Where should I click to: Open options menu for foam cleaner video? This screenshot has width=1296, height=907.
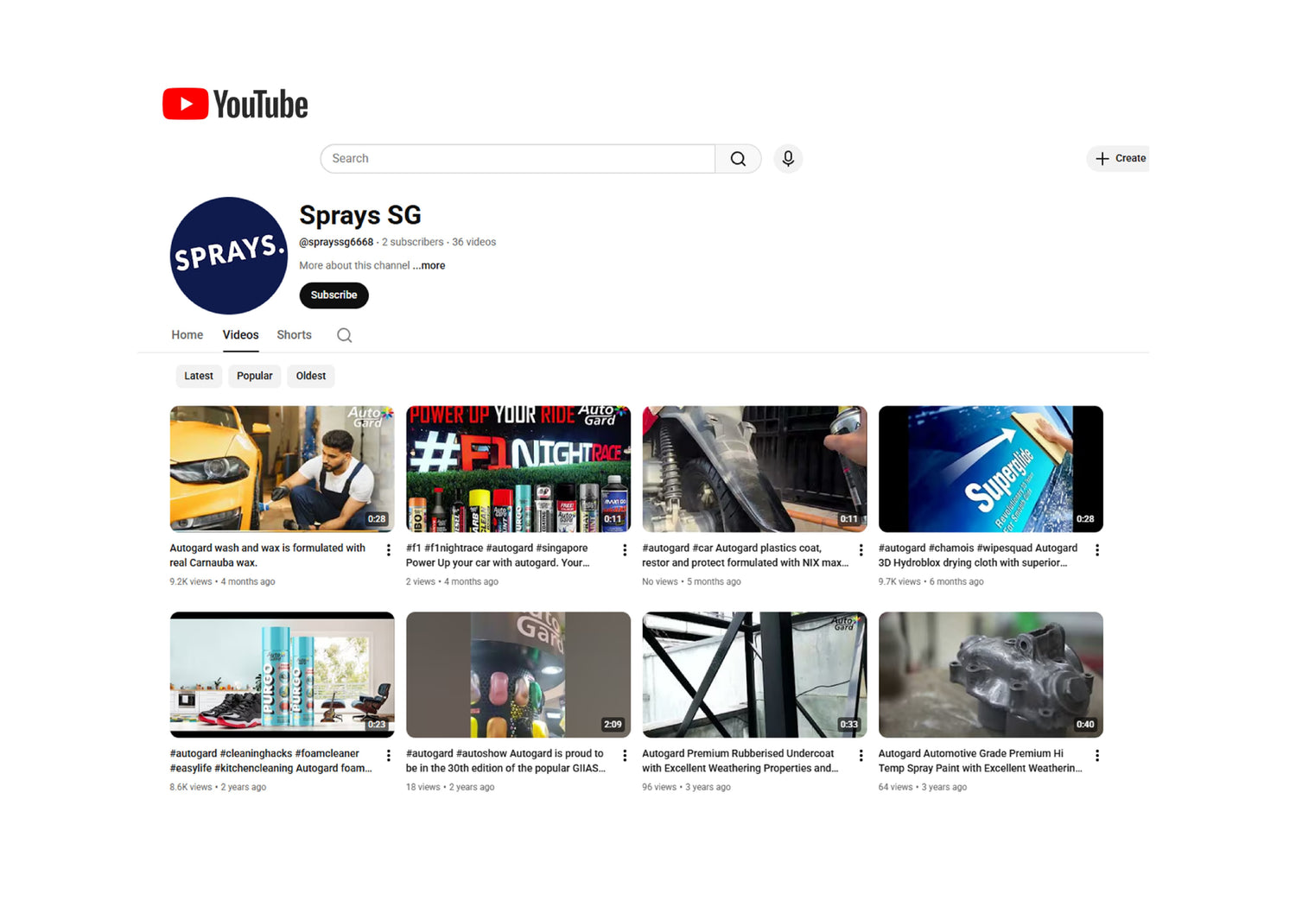point(389,756)
